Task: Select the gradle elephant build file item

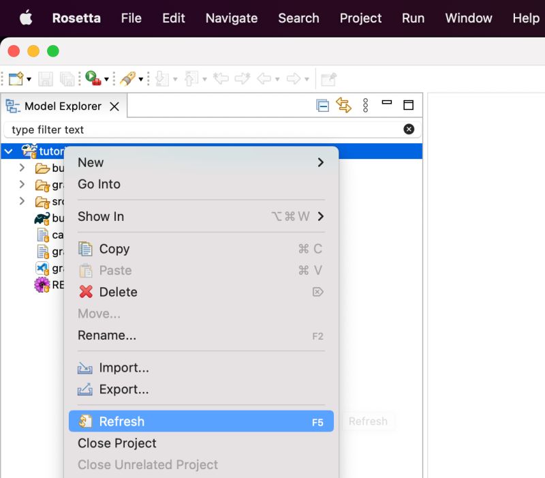Action: [49, 218]
